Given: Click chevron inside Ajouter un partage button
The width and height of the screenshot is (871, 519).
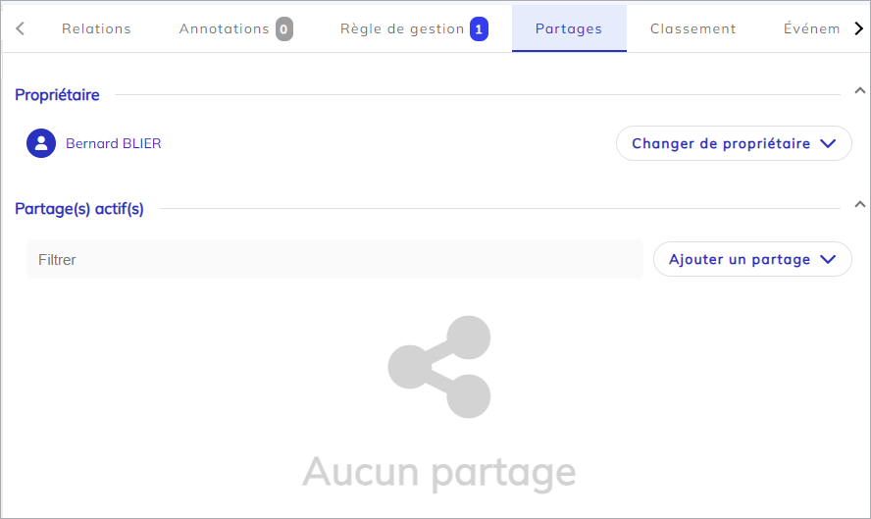Looking at the screenshot, I should (x=827, y=260).
